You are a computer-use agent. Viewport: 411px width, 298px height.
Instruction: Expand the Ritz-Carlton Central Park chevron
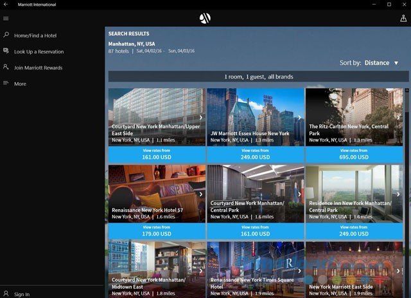398,118
